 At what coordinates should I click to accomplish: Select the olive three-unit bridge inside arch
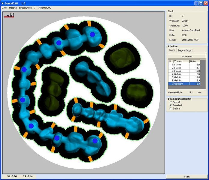(54, 91)
